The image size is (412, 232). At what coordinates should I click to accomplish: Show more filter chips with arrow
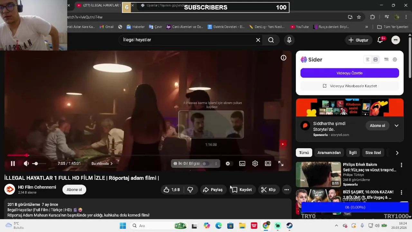[x=397, y=153]
